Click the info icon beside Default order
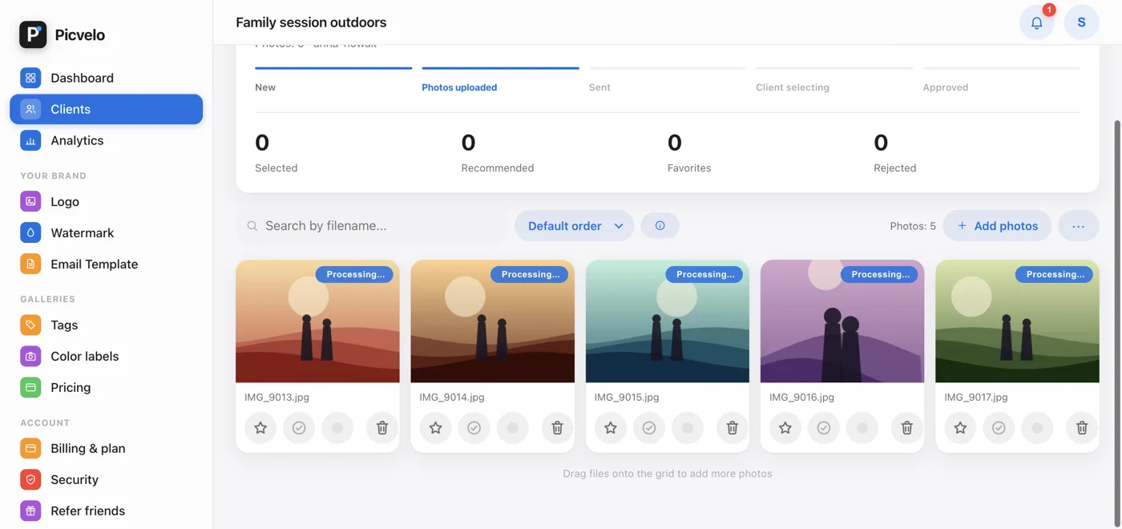The width and height of the screenshot is (1122, 529). click(x=660, y=226)
